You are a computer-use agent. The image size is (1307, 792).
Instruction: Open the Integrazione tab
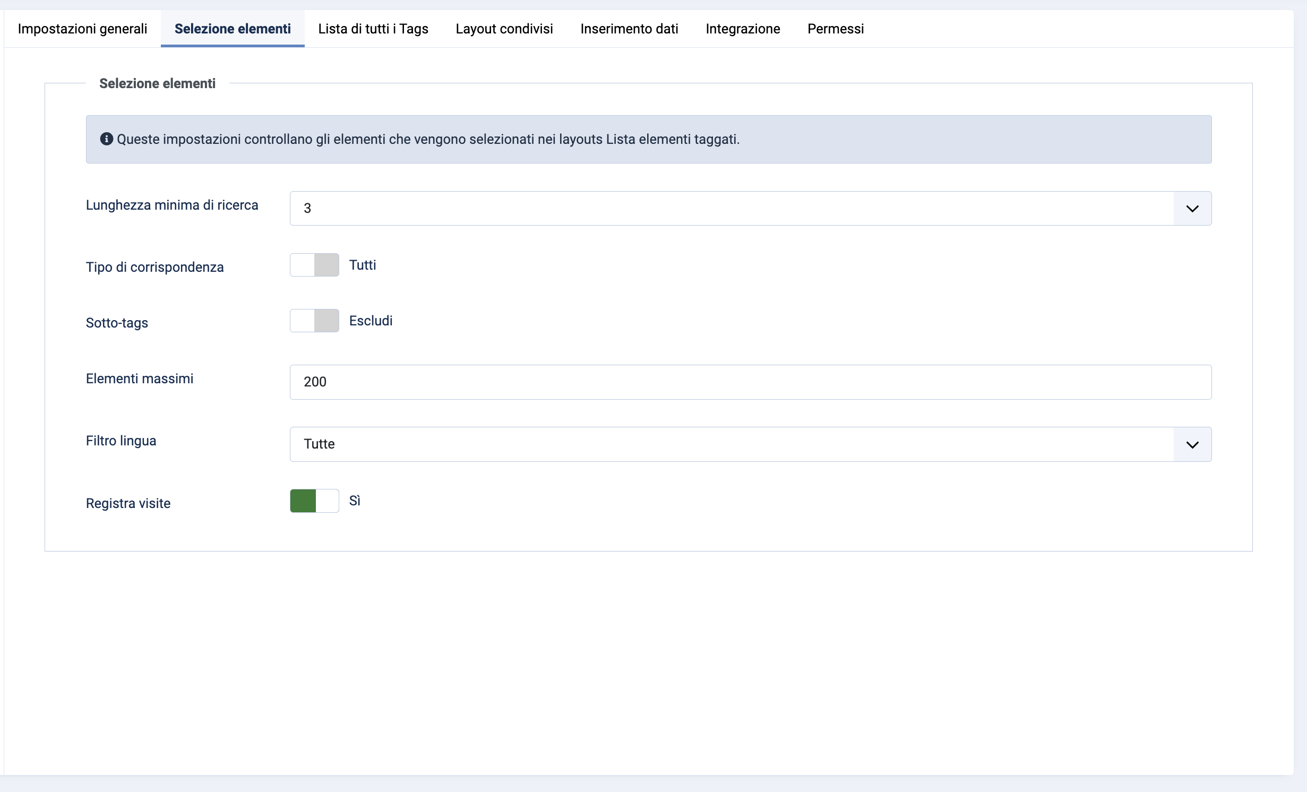[743, 29]
